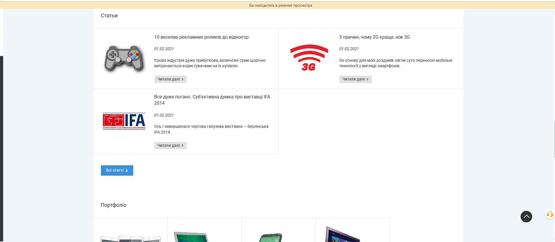
Task: Click the preview mode notification banner
Action: click(280, 5)
